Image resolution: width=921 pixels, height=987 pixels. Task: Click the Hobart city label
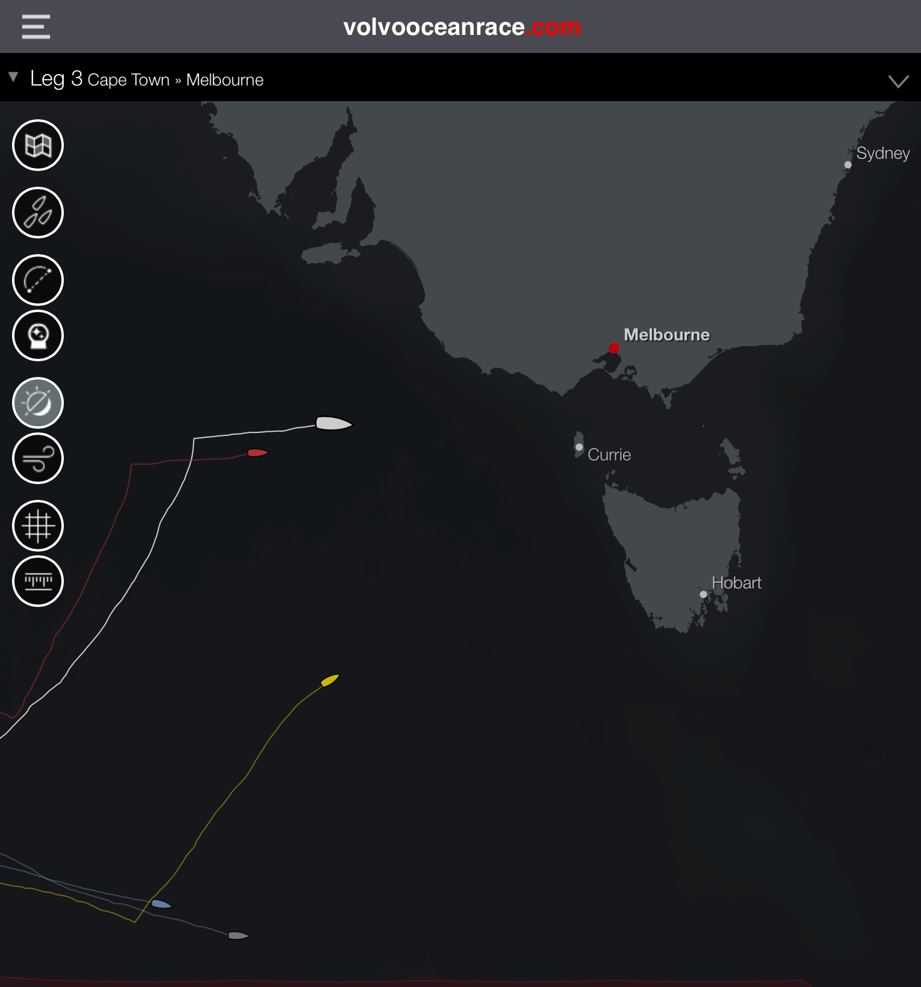[736, 583]
